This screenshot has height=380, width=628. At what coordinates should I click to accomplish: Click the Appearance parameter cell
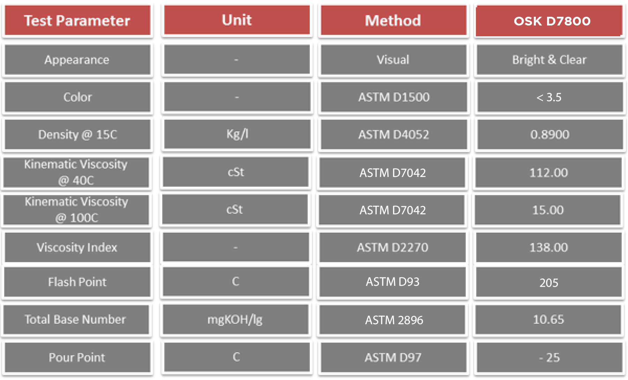(x=77, y=60)
